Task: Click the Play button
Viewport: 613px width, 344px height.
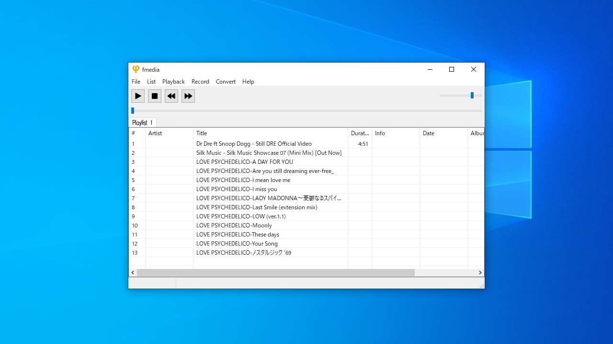Action: click(138, 96)
